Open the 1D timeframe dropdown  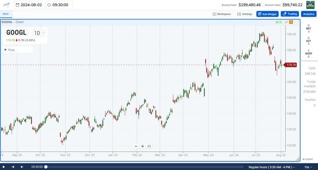[39, 33]
